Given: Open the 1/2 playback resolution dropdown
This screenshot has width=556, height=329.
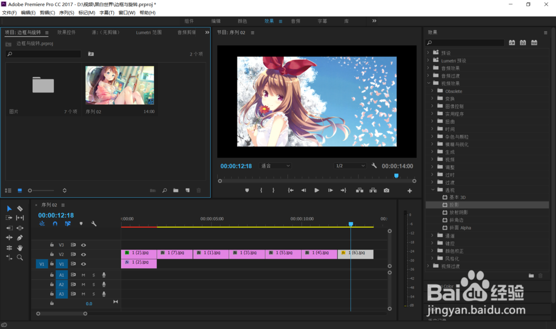Looking at the screenshot, I should pyautogui.click(x=350, y=166).
